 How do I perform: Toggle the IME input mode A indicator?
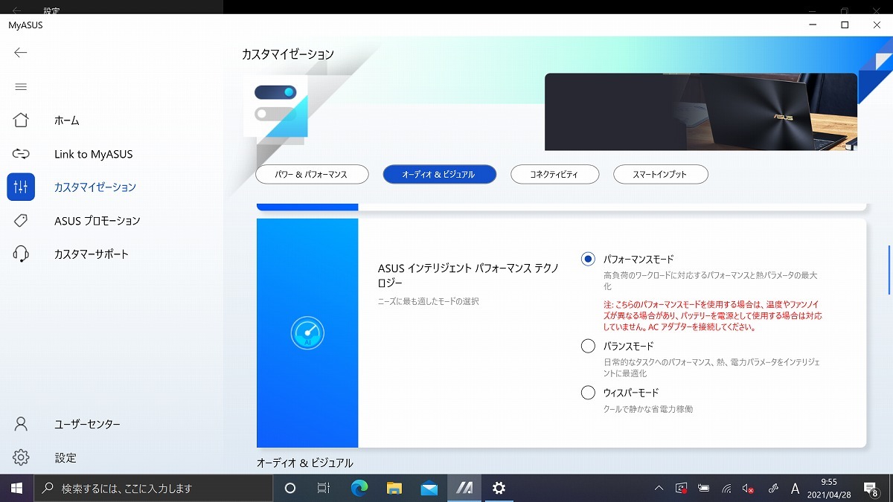[x=795, y=488]
